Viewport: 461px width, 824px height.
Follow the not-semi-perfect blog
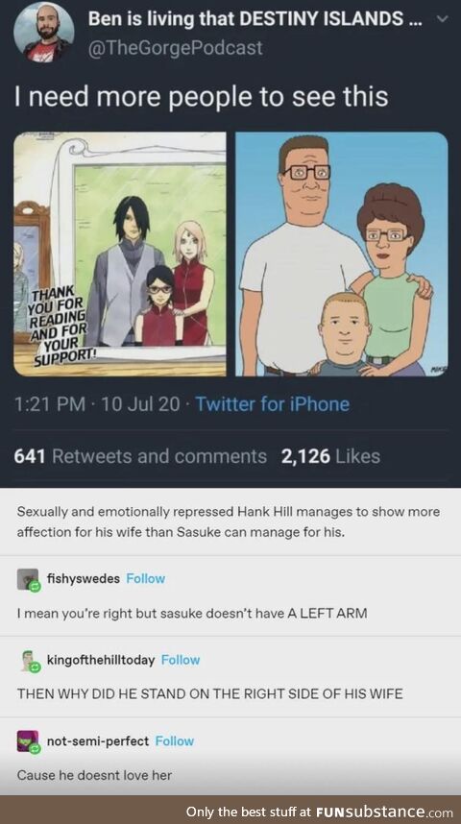[175, 741]
